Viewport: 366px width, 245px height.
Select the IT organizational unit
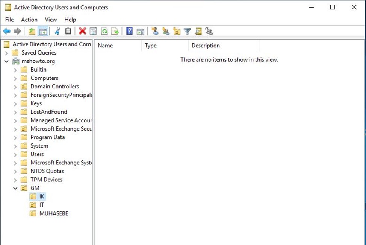coord(41,205)
